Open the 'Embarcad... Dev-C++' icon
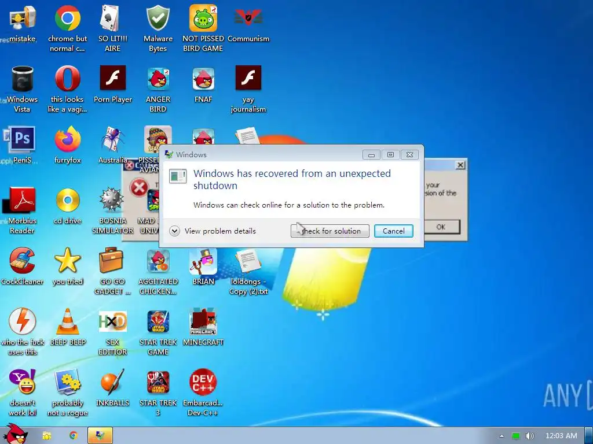 pyautogui.click(x=203, y=382)
